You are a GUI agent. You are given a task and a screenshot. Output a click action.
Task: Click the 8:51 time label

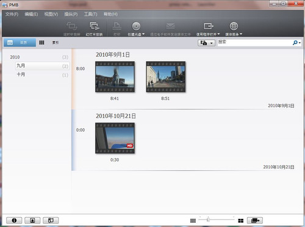(165, 98)
